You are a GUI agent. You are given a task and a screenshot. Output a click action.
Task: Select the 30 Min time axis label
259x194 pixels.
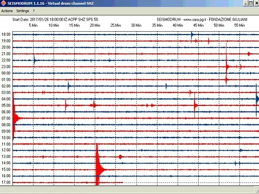(x=136, y=25)
